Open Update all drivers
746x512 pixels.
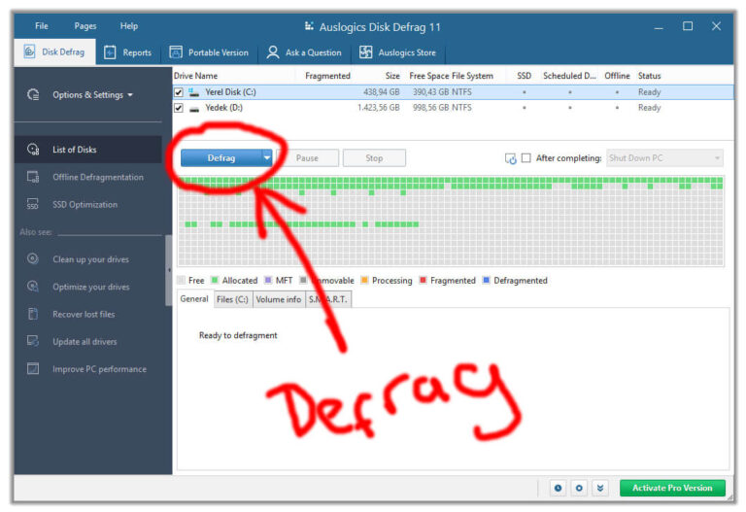[85, 342]
